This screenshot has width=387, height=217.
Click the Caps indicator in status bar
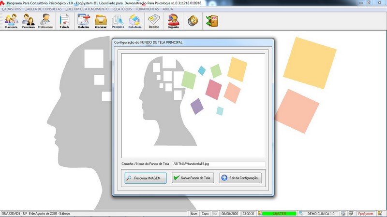click(205, 214)
